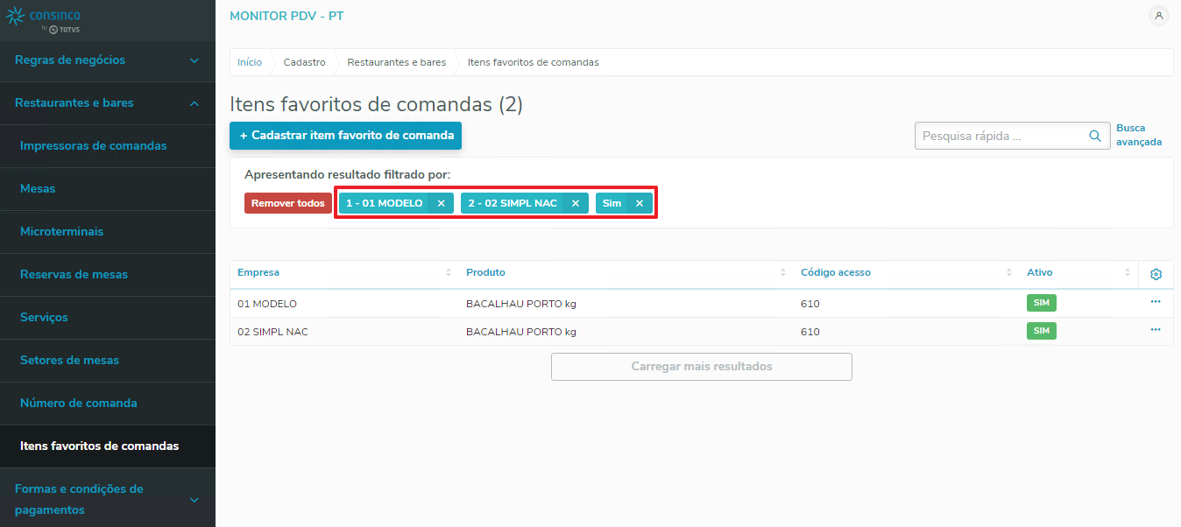Sort by Código acesso column arrows
The image size is (1181, 527).
click(1009, 273)
